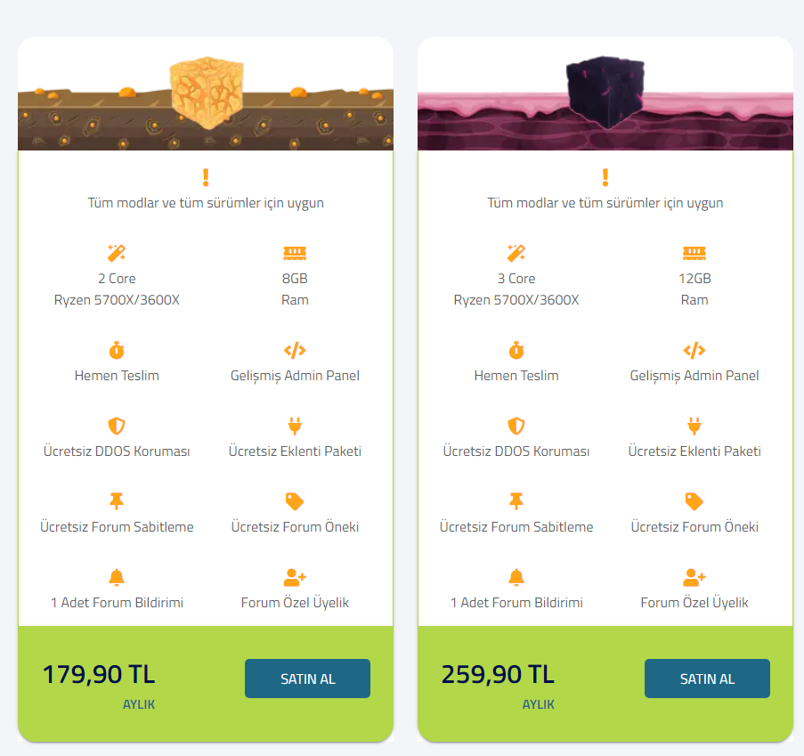Click SATIN AL button for 179,90 TL plan
804x756 pixels.
tap(307, 679)
